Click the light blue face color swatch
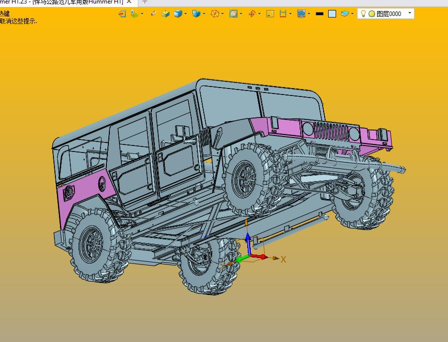Image resolution: width=448 pixels, height=342 pixels. 332,13
